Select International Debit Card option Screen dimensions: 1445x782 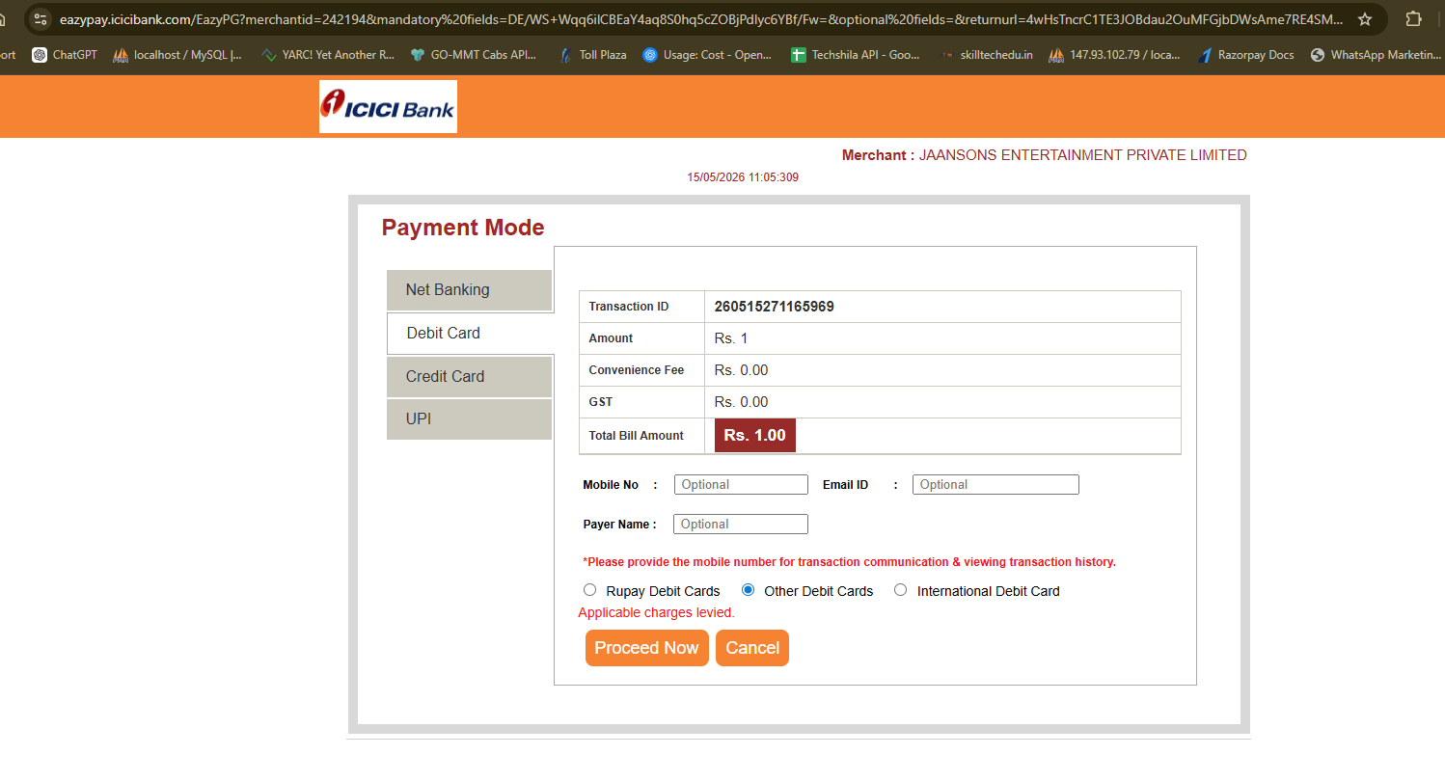tap(901, 590)
